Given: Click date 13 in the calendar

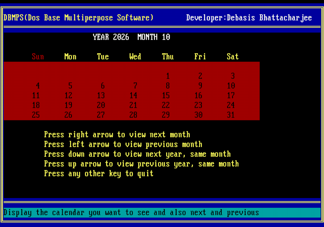Looking at the screenshot, I should coord(101,96).
